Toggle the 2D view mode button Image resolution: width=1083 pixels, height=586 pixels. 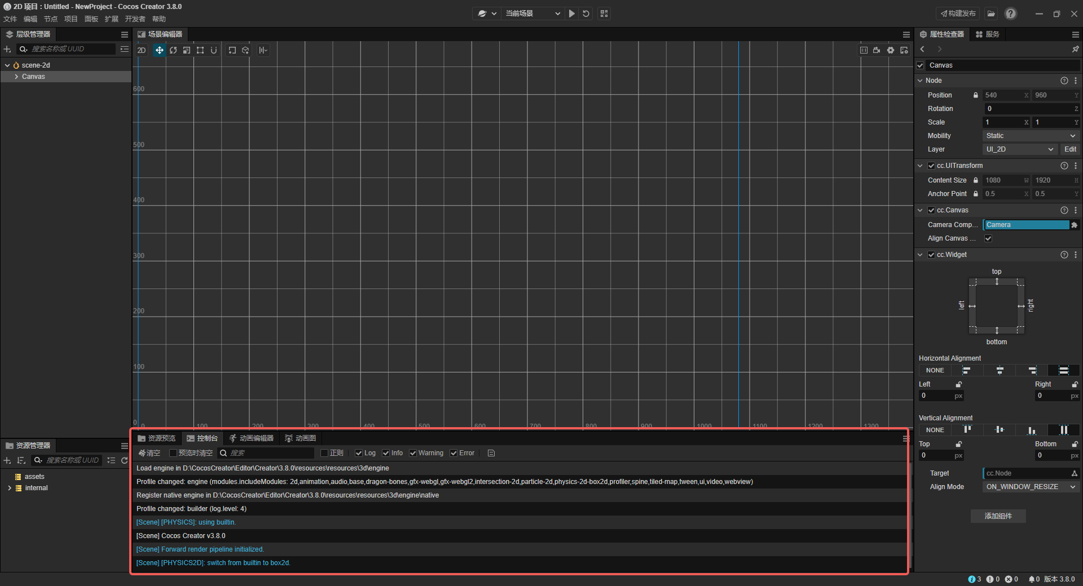click(x=142, y=50)
